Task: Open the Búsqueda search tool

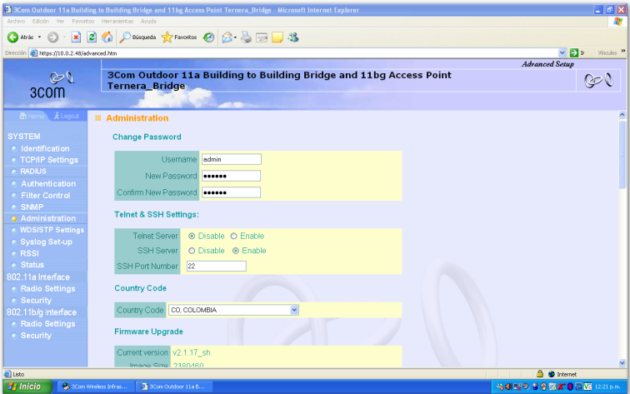Action: click(x=138, y=37)
